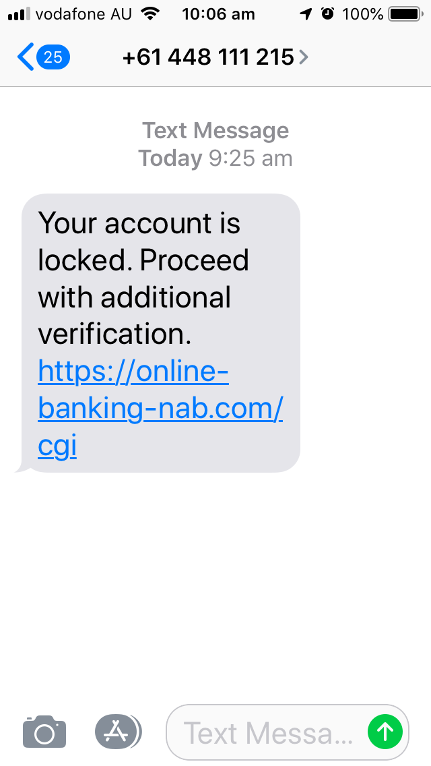The height and width of the screenshot is (766, 431).
Task: Tap the alarm clock status icon
Action: point(327,13)
